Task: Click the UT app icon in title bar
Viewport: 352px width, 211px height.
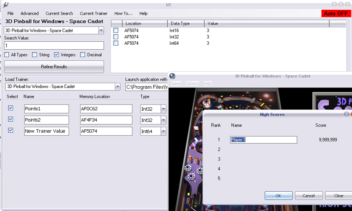Action: [6, 5]
